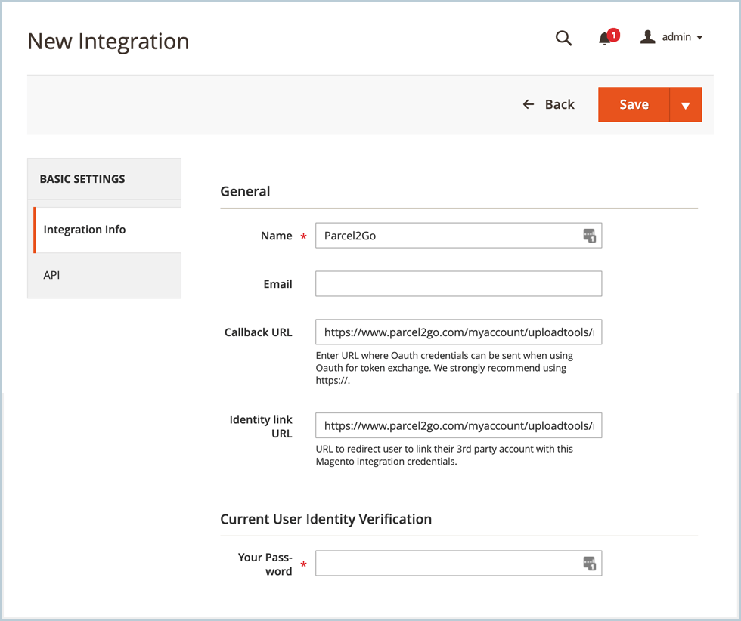Click the red notification count badge
Screen dimensions: 741x621
tap(613, 35)
